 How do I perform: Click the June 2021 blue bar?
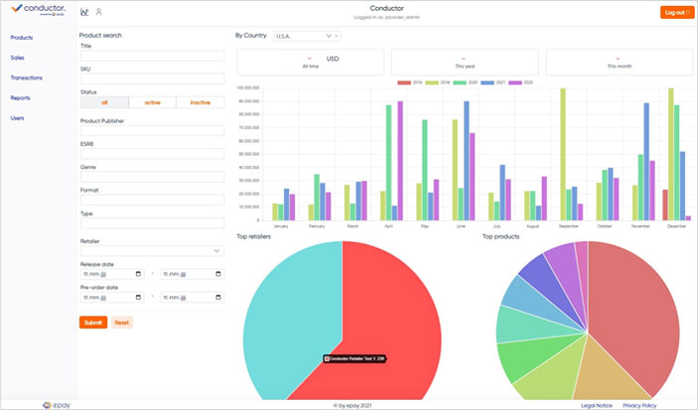pos(466,161)
